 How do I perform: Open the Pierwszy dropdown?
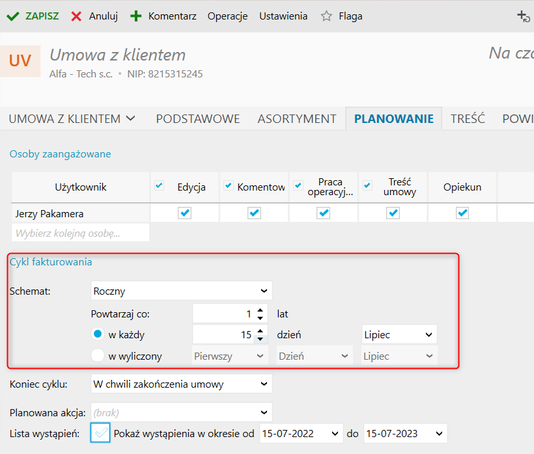230,356
